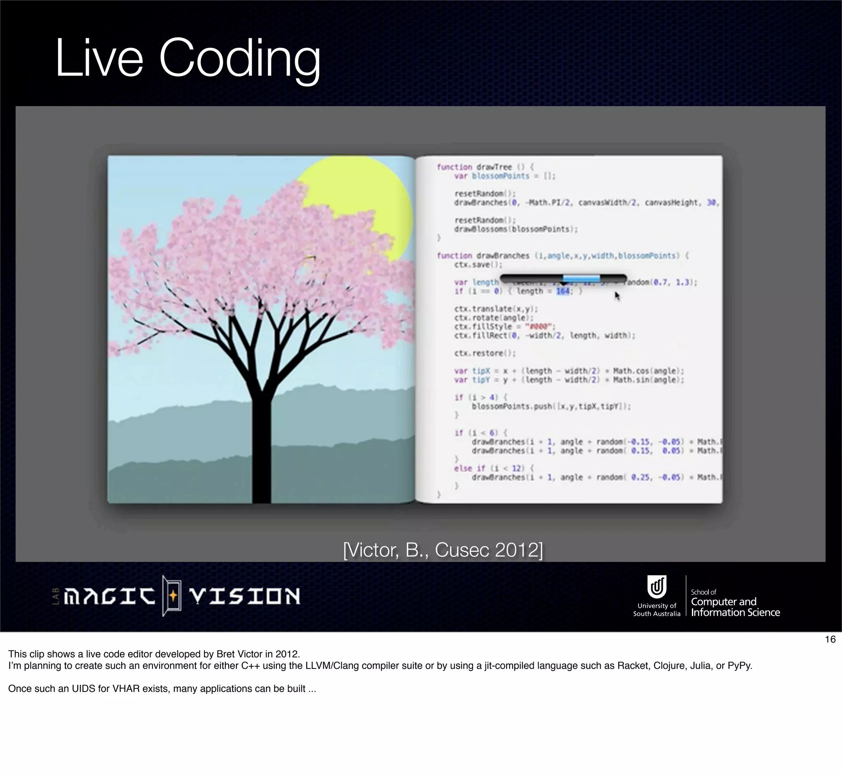Click the highlighted number 164 in the code

(x=563, y=292)
